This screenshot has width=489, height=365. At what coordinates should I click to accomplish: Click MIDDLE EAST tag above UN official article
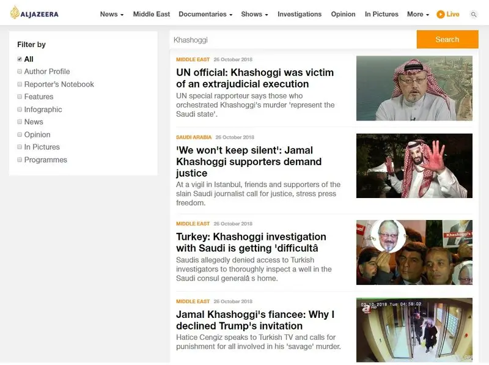(x=193, y=59)
